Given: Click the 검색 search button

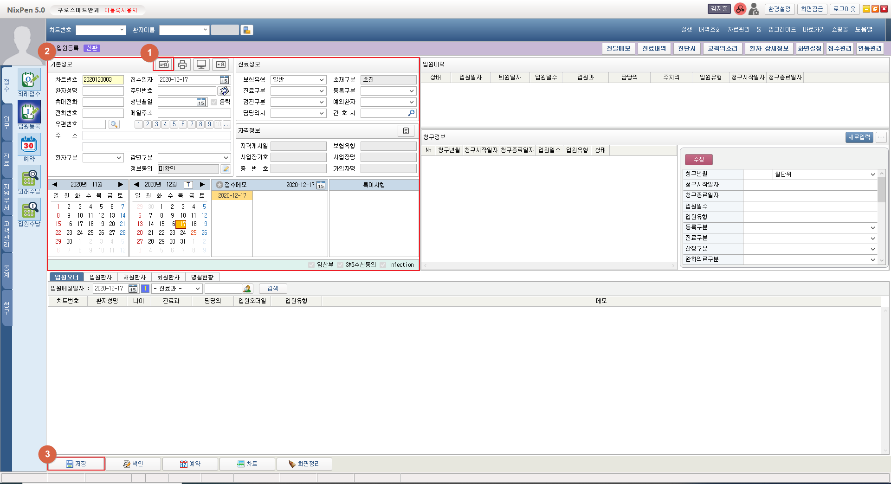Looking at the screenshot, I should (273, 289).
